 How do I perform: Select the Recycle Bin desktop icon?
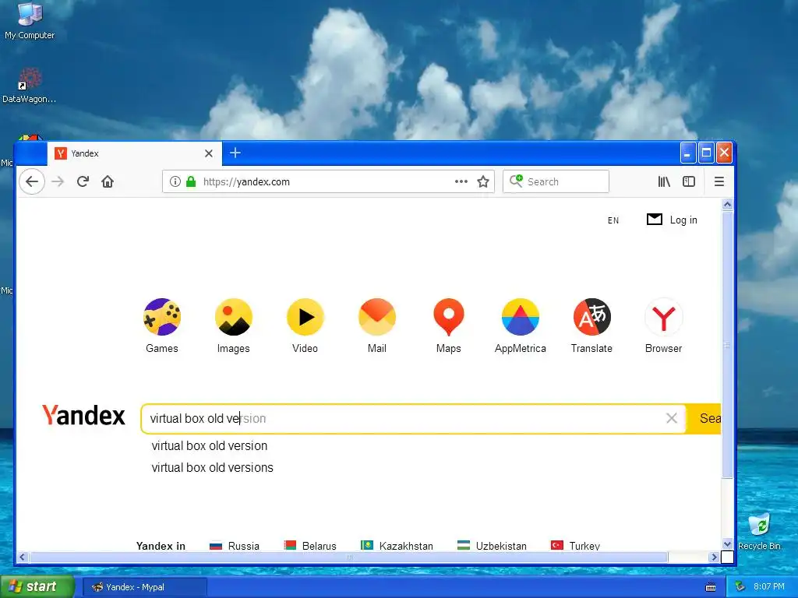tap(759, 531)
